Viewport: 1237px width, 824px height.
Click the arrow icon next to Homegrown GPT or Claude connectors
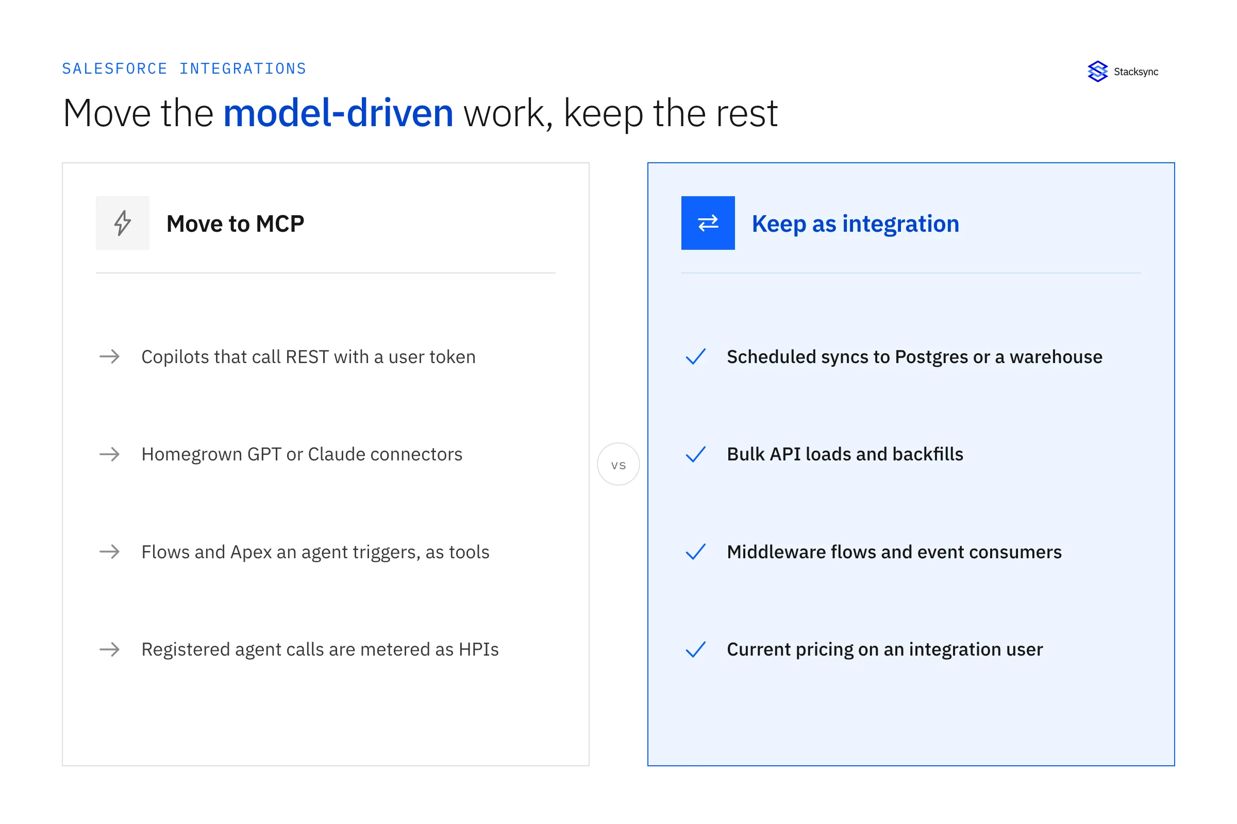click(x=109, y=454)
